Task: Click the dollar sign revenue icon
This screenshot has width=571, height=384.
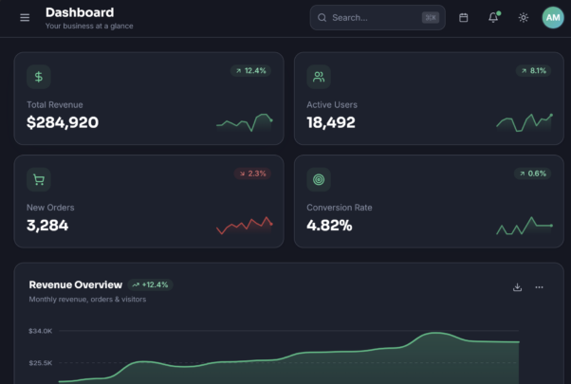Action: pyautogui.click(x=39, y=77)
